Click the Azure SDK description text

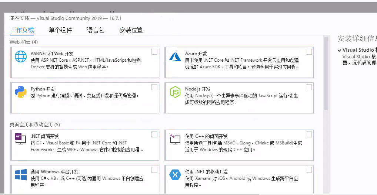[242, 64]
